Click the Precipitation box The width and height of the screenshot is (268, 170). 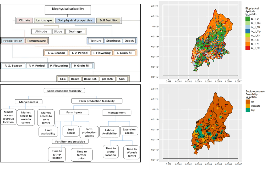pyautogui.click(x=13, y=41)
